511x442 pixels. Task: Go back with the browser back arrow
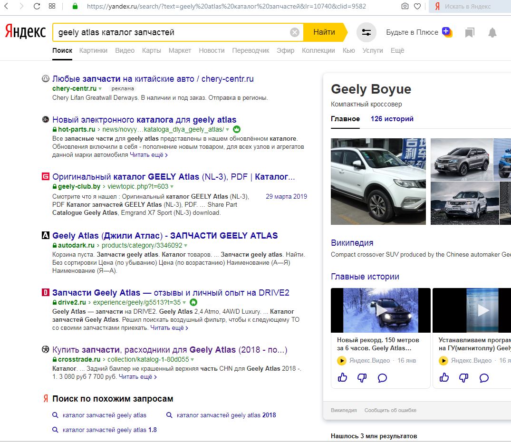[6, 6]
